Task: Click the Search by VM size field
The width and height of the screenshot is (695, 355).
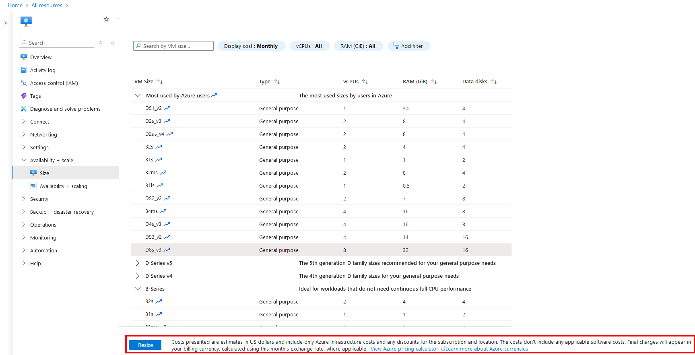Action: click(x=173, y=46)
